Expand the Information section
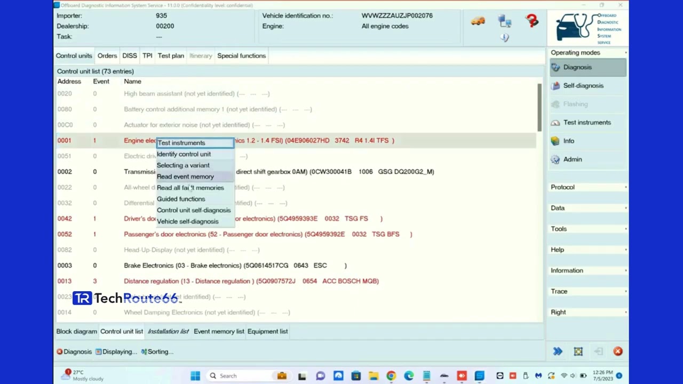 pyautogui.click(x=588, y=270)
